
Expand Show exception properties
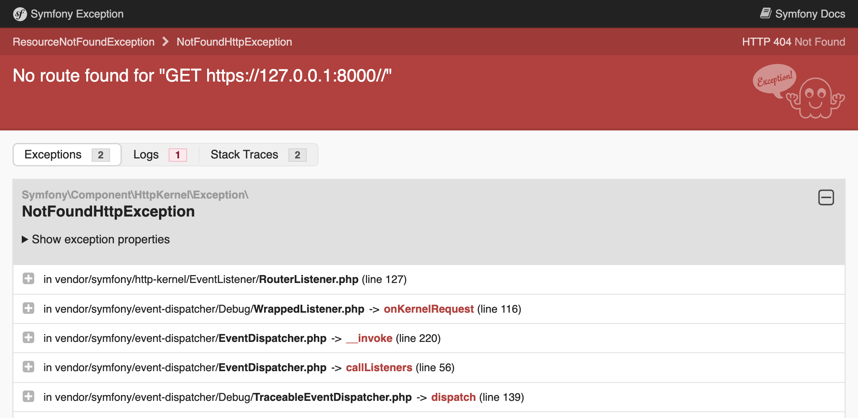pos(95,239)
